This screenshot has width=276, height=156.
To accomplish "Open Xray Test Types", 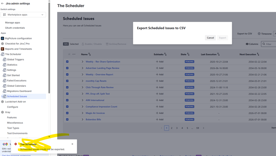I will 13,128.
